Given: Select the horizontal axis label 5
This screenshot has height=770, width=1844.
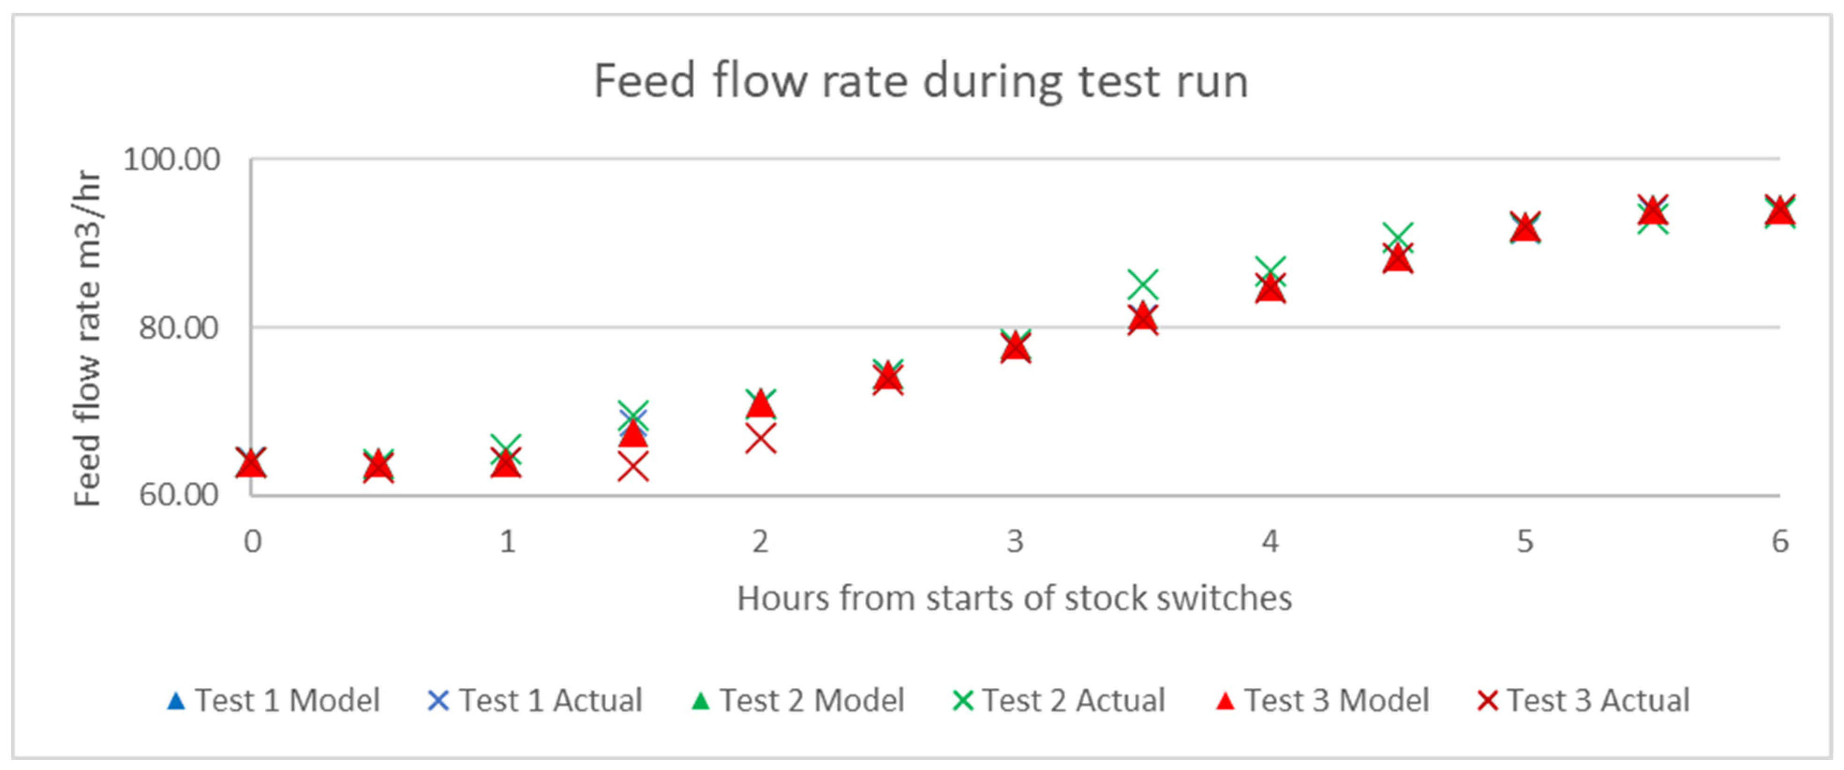Looking at the screenshot, I should tap(1525, 542).
